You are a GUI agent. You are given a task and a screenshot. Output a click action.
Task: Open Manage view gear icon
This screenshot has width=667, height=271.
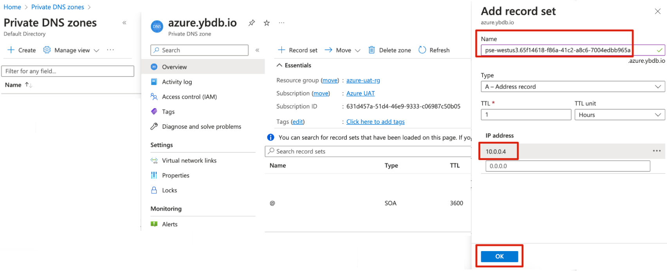pos(47,50)
